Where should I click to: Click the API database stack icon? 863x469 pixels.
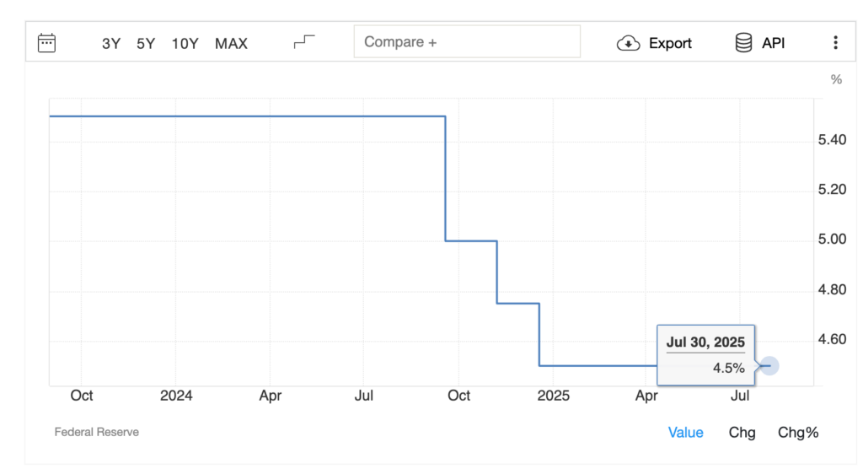click(743, 43)
